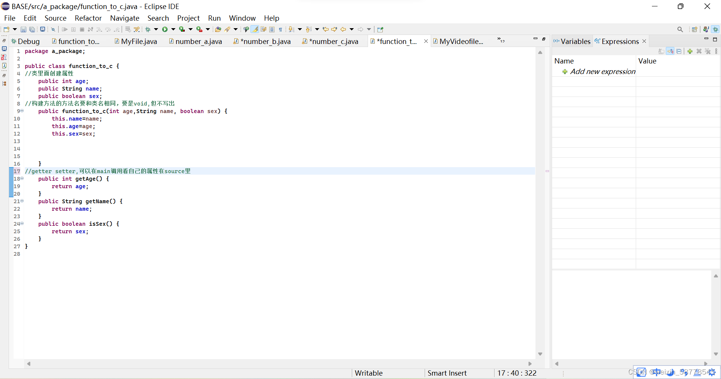Click the Add new expression link
The width and height of the screenshot is (721, 379).
602,71
